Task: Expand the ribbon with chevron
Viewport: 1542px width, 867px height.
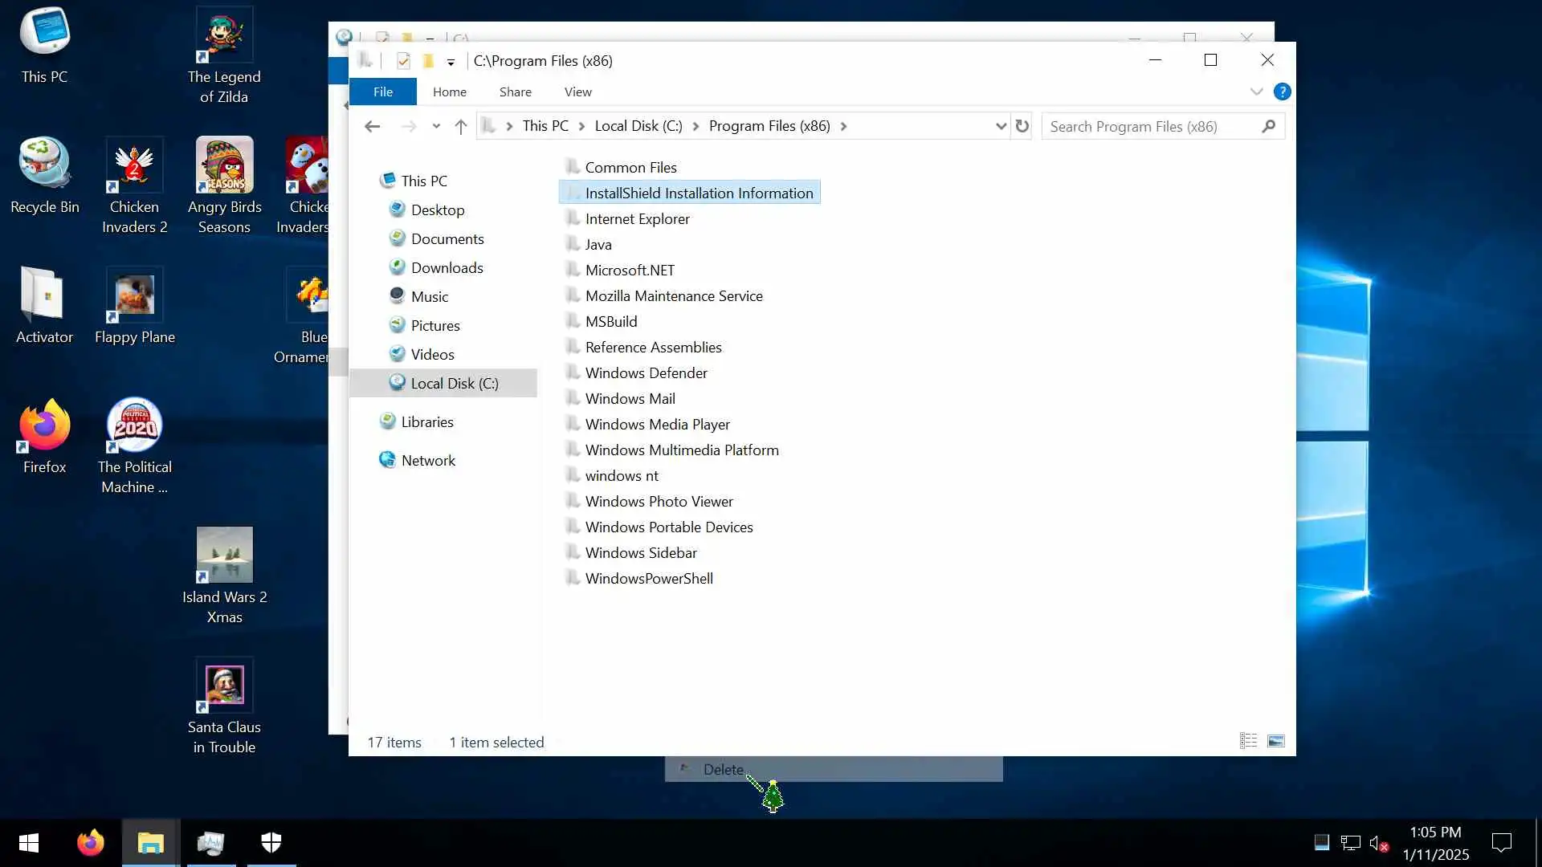Action: (1256, 92)
